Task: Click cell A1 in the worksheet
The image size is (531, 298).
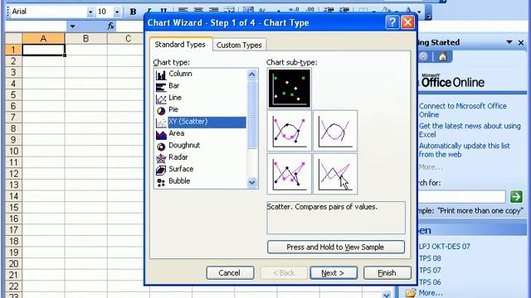Action: [x=43, y=50]
